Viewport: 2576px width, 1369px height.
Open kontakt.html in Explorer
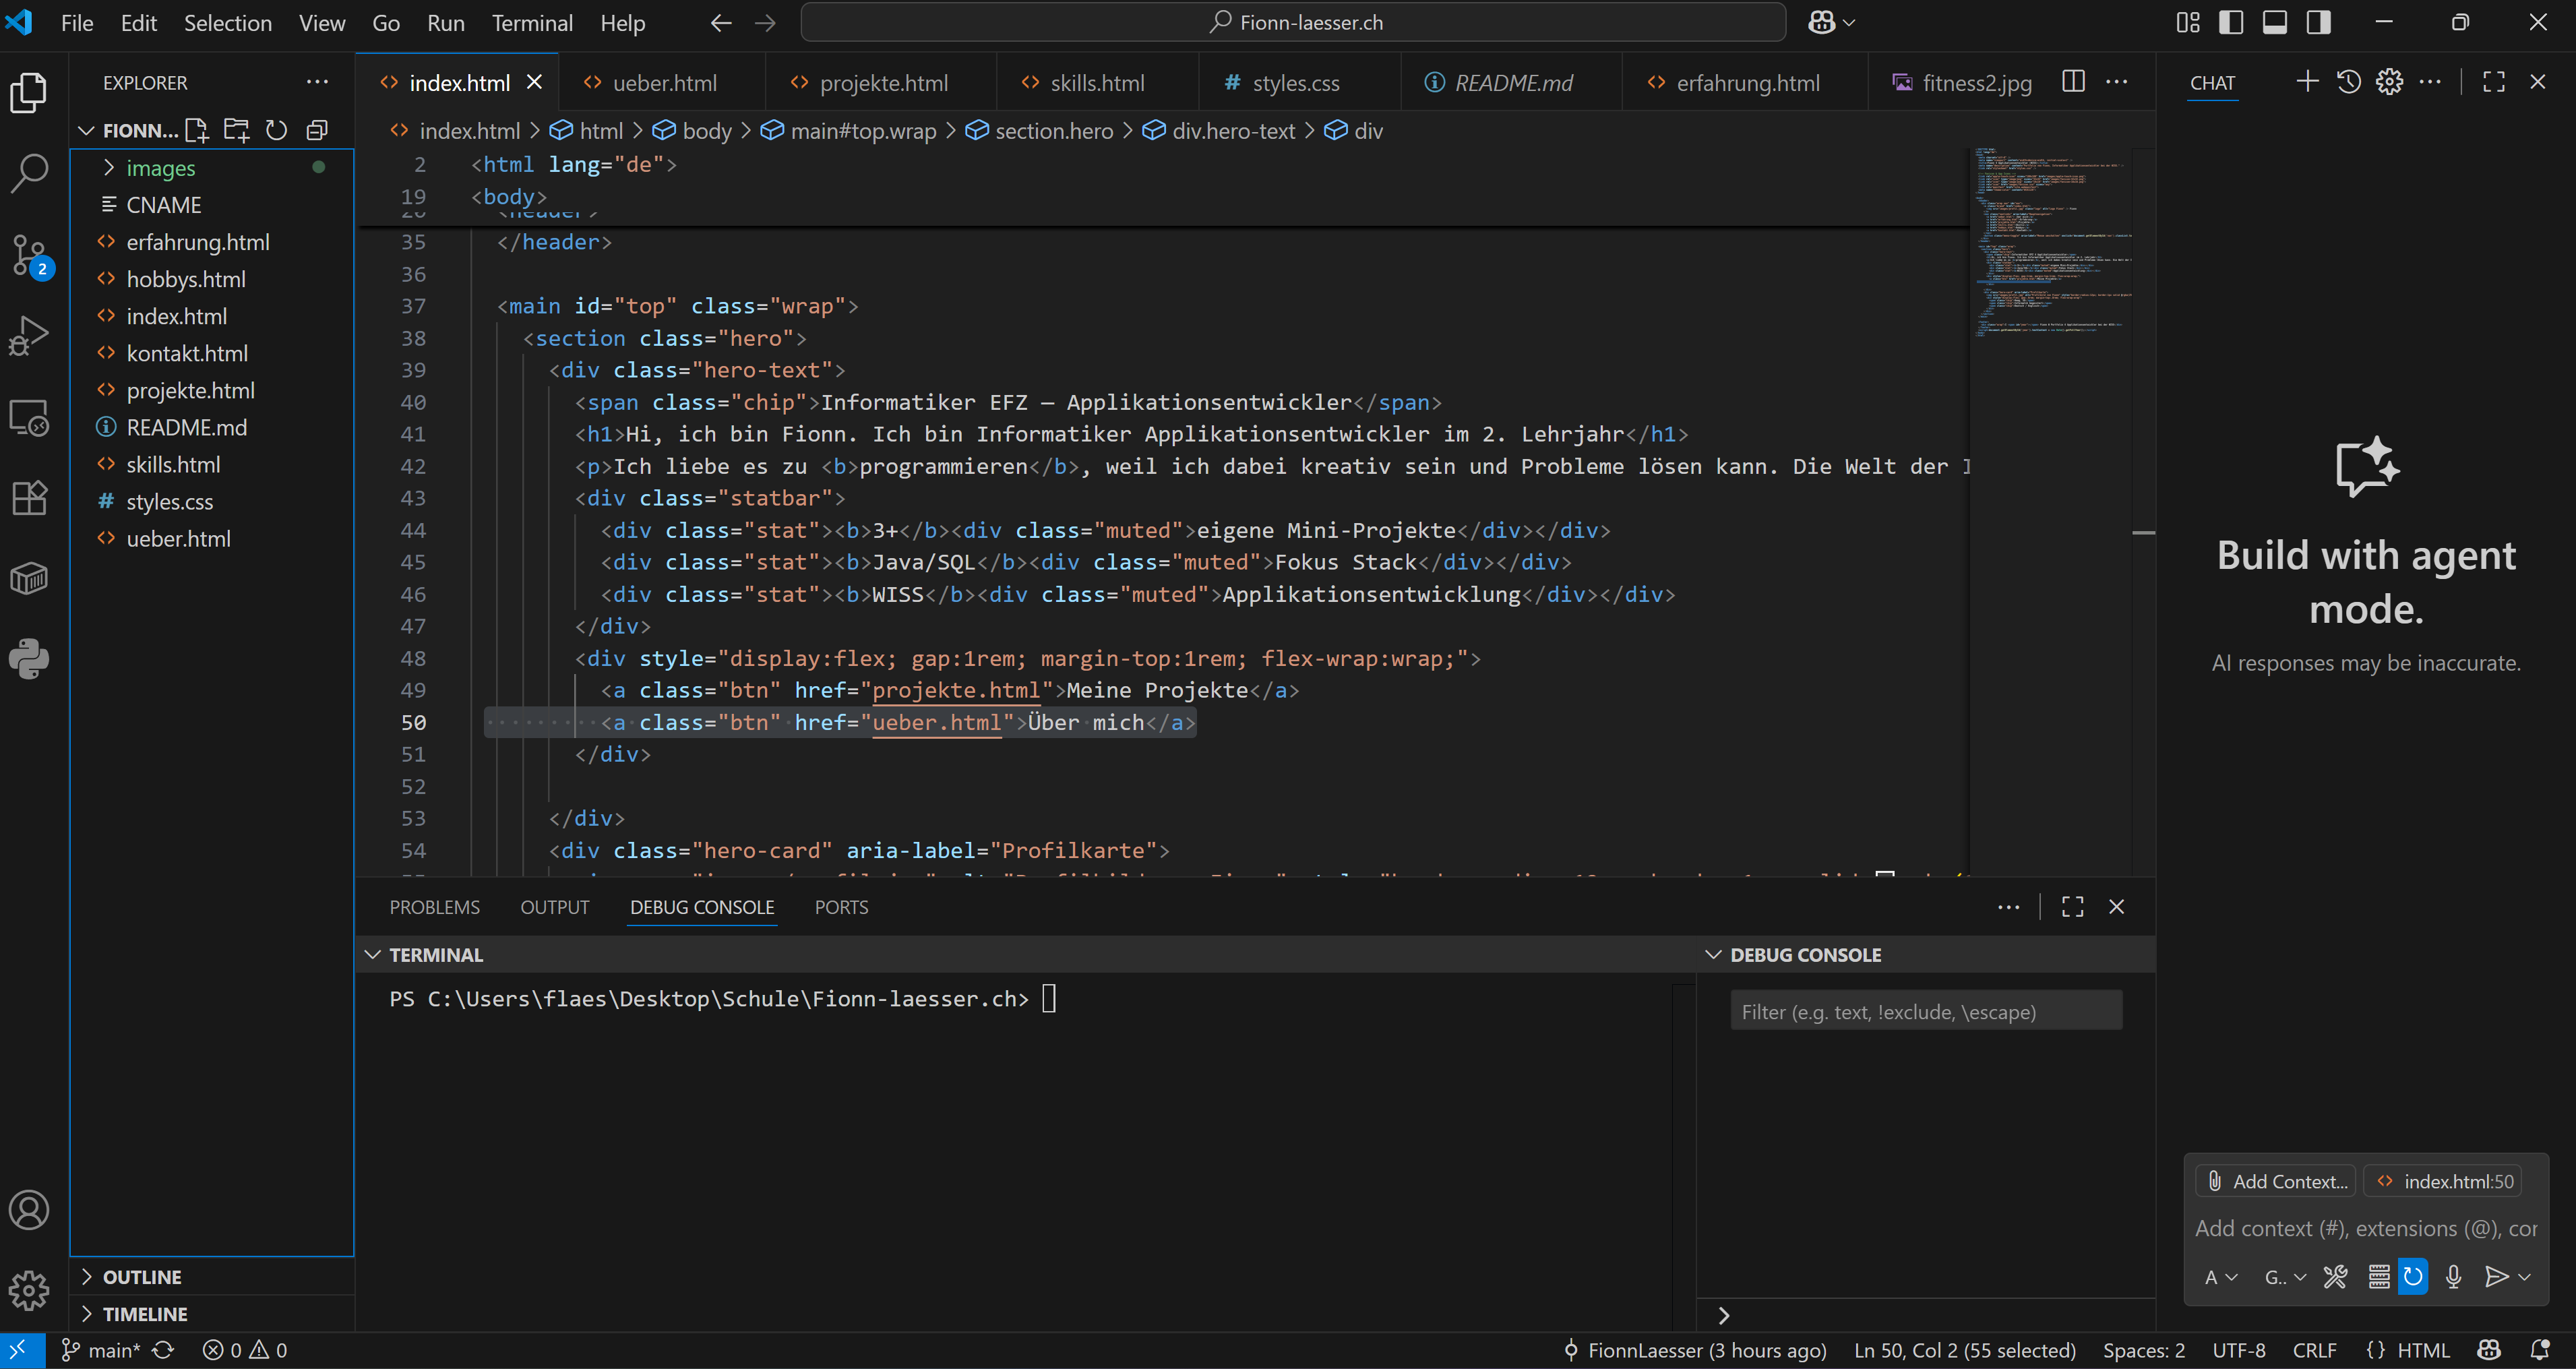212,353
